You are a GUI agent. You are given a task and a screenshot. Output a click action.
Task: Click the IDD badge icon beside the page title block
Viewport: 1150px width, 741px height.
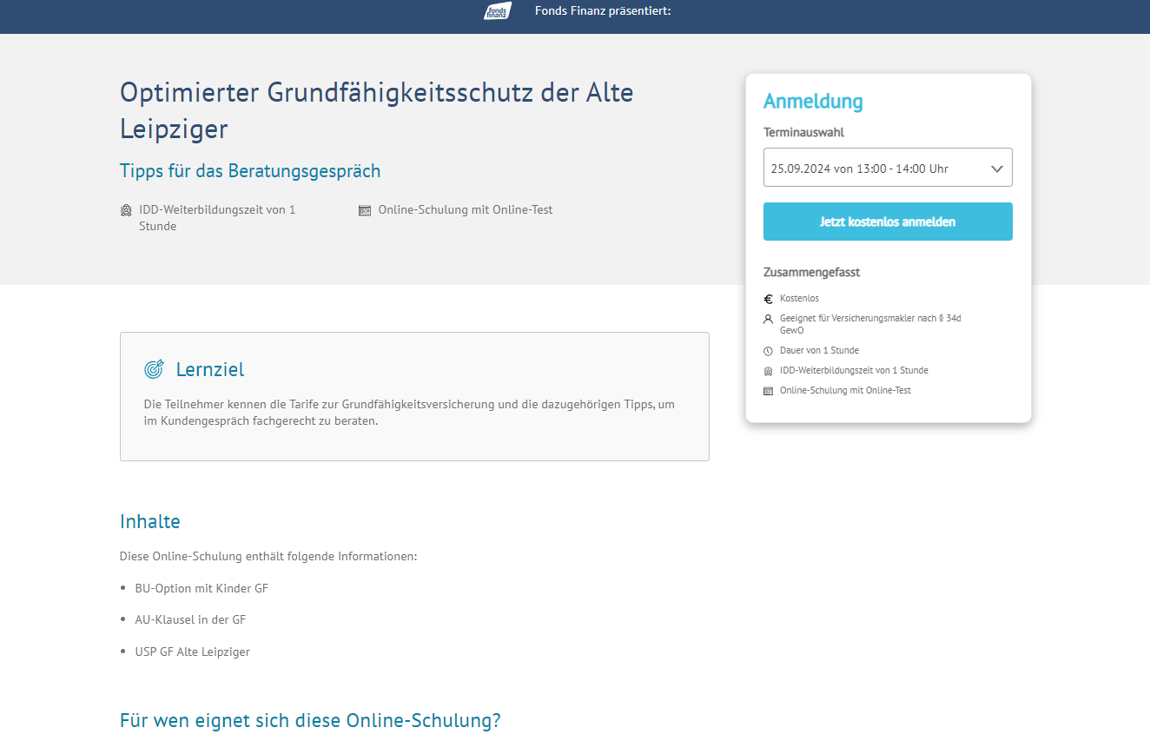[x=126, y=210]
